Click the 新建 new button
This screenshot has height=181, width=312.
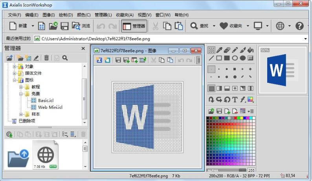tap(18, 26)
